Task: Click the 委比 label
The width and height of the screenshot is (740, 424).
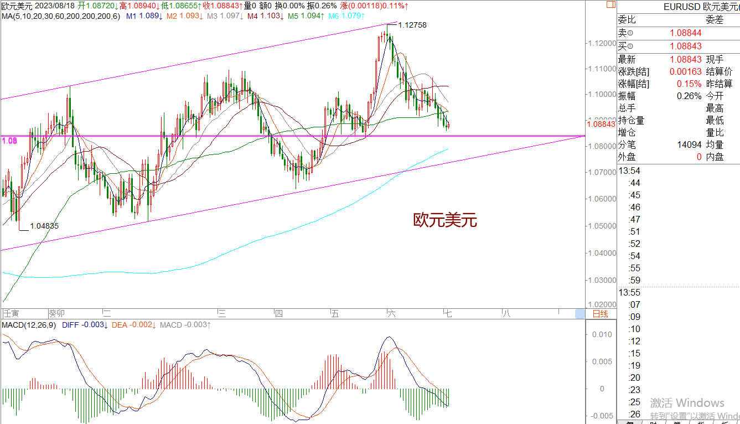Action: point(627,20)
